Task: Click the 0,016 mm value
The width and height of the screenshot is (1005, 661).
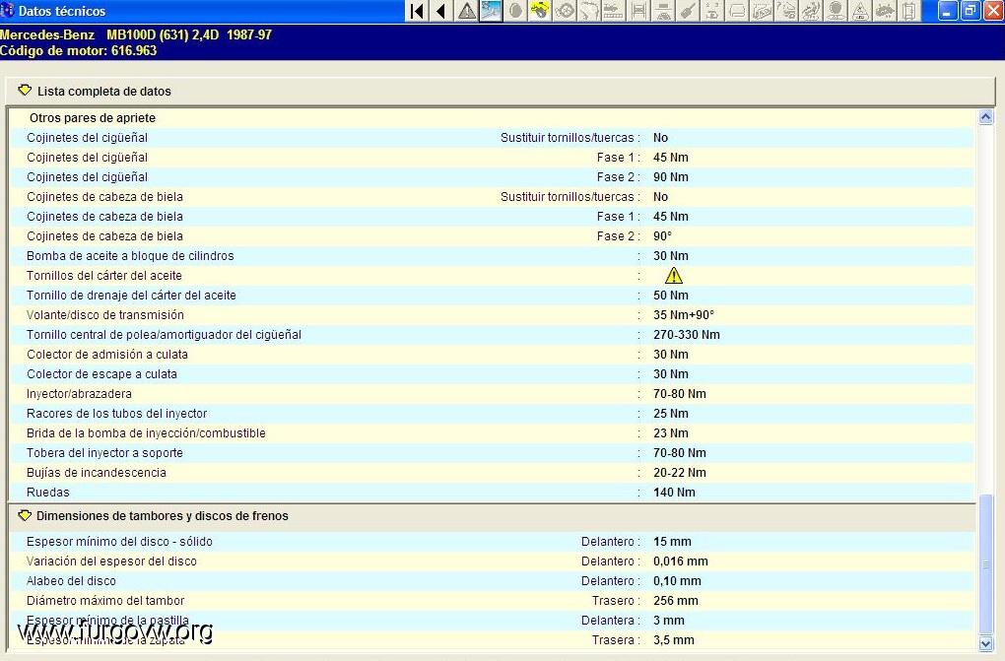Action: point(681,562)
